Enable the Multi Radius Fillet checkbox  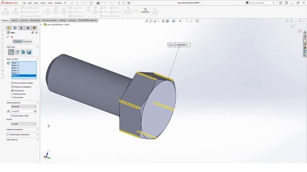click(12, 116)
